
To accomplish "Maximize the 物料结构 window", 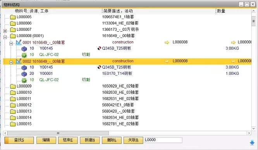I will pyautogui.click(x=247, y=4).
